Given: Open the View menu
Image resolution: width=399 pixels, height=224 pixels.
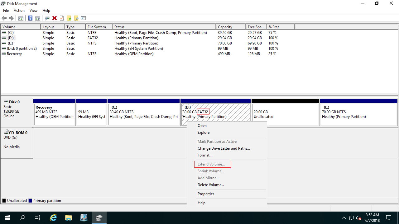Looking at the screenshot, I should click(33, 11).
